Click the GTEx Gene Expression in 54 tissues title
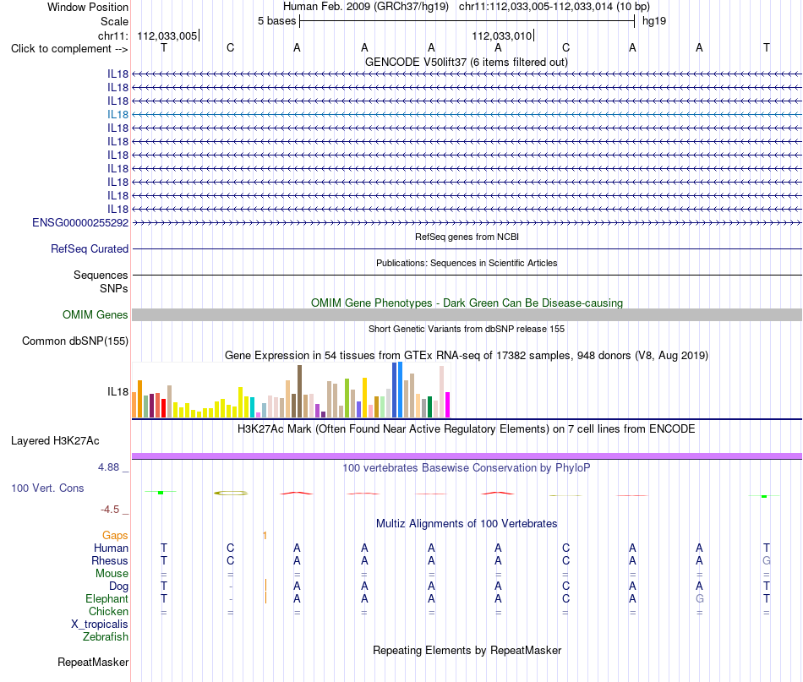Screen dimensions: 803x682 (x=467, y=355)
